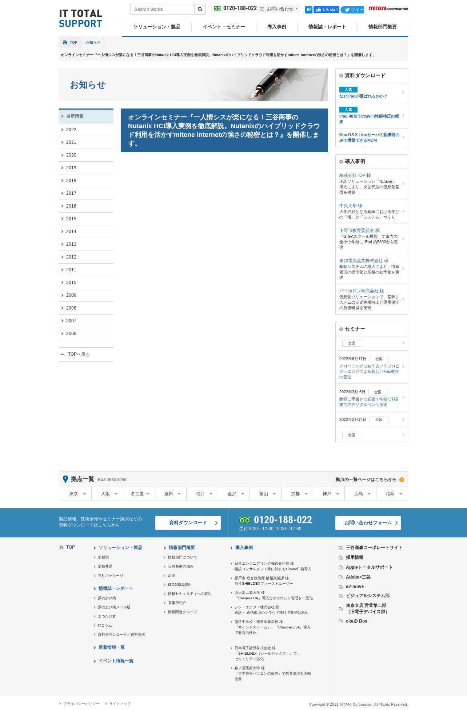Open the 2022 news archive
This screenshot has width=467, height=710.
(x=86, y=130)
